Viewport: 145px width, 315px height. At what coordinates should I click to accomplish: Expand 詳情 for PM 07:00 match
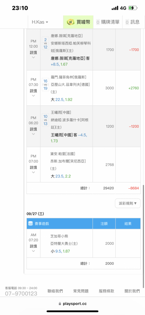tap(34, 168)
